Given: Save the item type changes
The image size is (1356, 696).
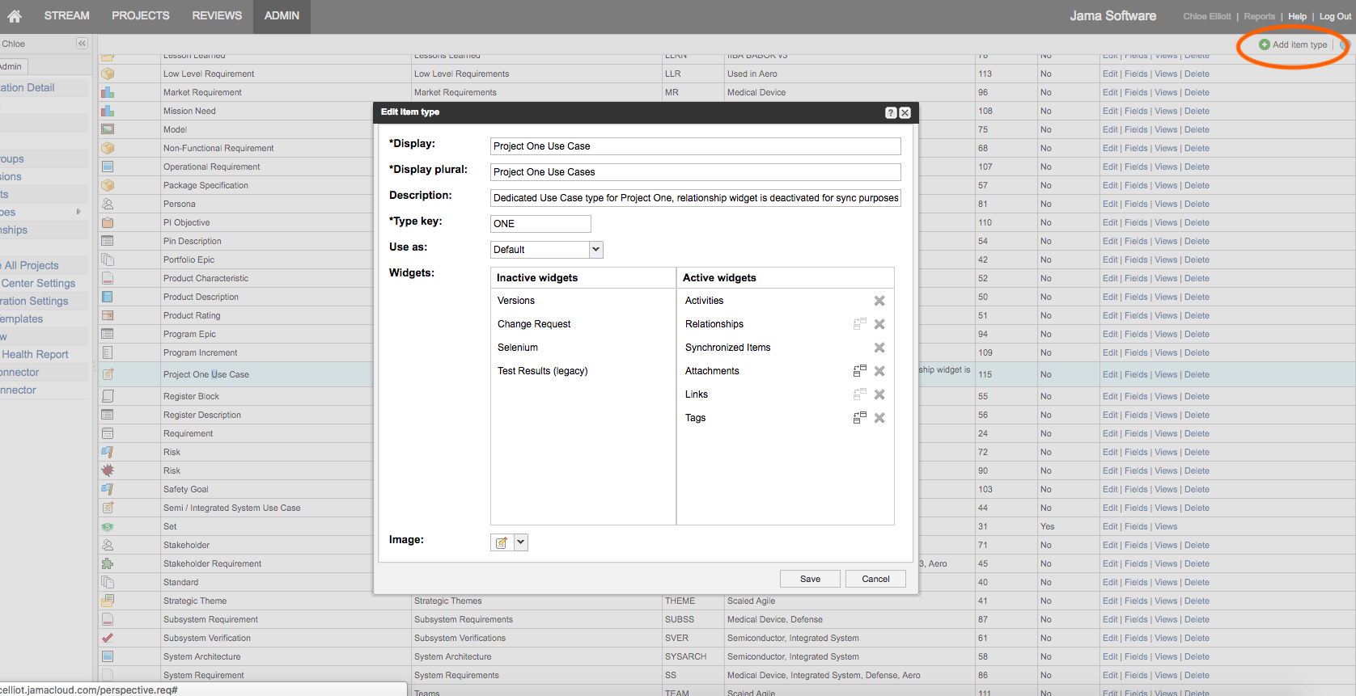Looking at the screenshot, I should coord(810,579).
